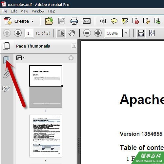Go to previous page arrow
This screenshot has height=164, width=164.
point(7,33)
